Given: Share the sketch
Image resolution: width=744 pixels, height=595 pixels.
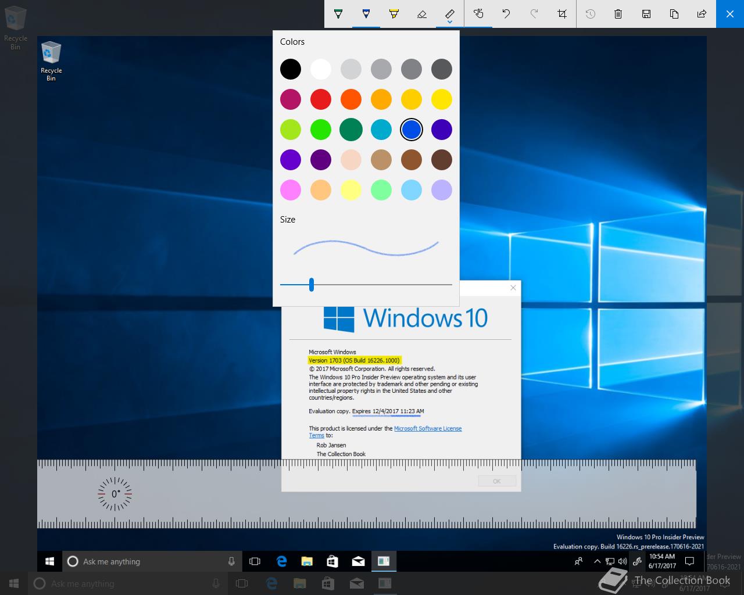Looking at the screenshot, I should [702, 14].
